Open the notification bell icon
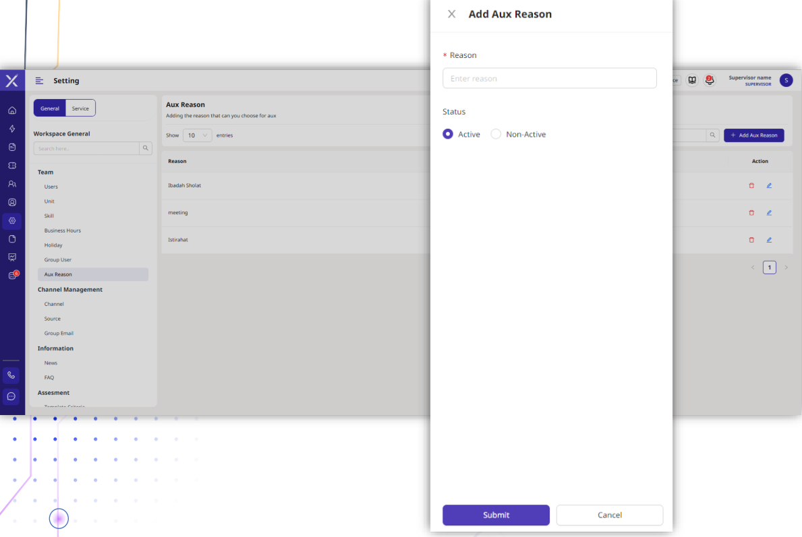This screenshot has height=537, width=802. 710,80
